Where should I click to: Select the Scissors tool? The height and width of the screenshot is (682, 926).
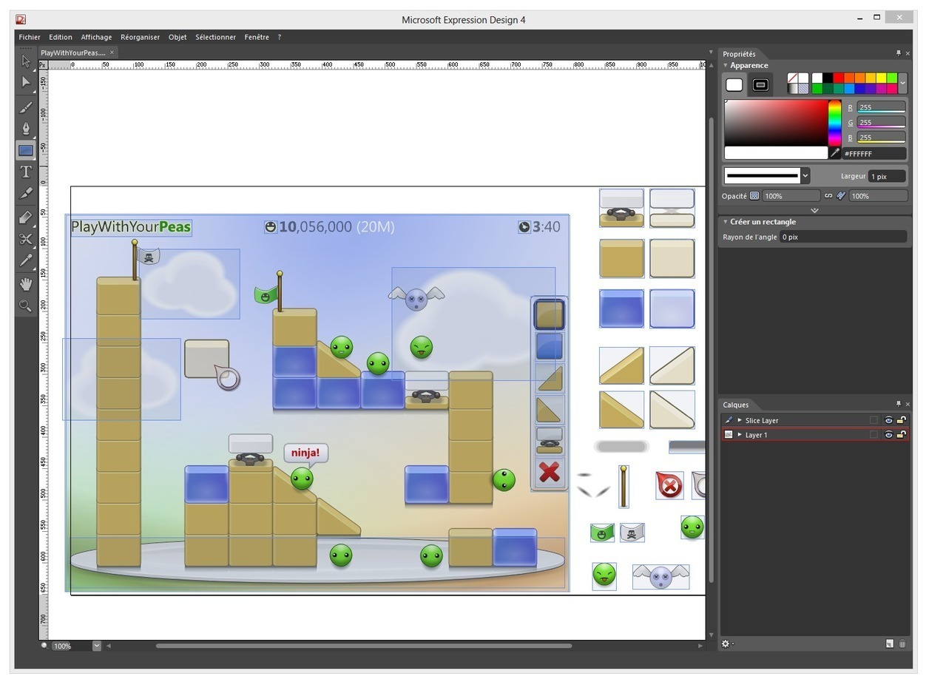(26, 239)
